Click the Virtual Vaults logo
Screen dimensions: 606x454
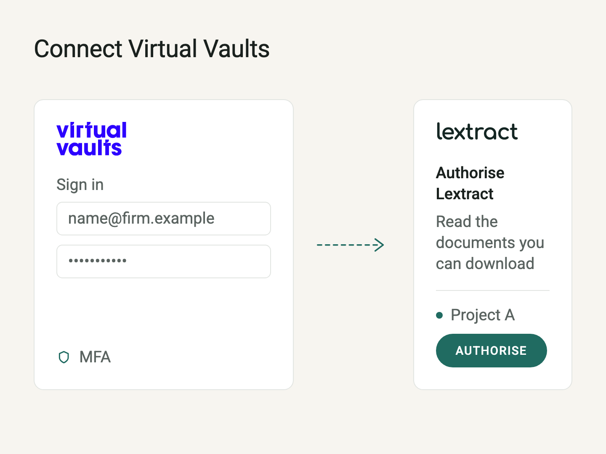(x=91, y=139)
